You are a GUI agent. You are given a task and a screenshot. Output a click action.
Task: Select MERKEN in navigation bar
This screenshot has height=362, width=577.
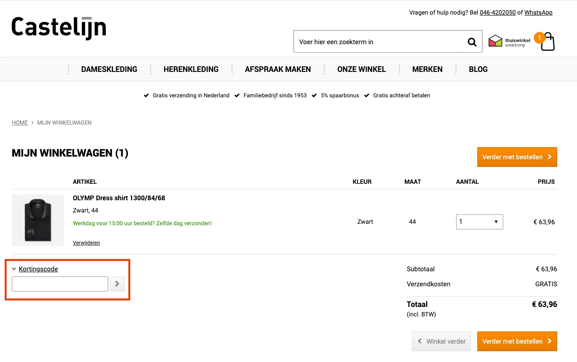tap(427, 70)
